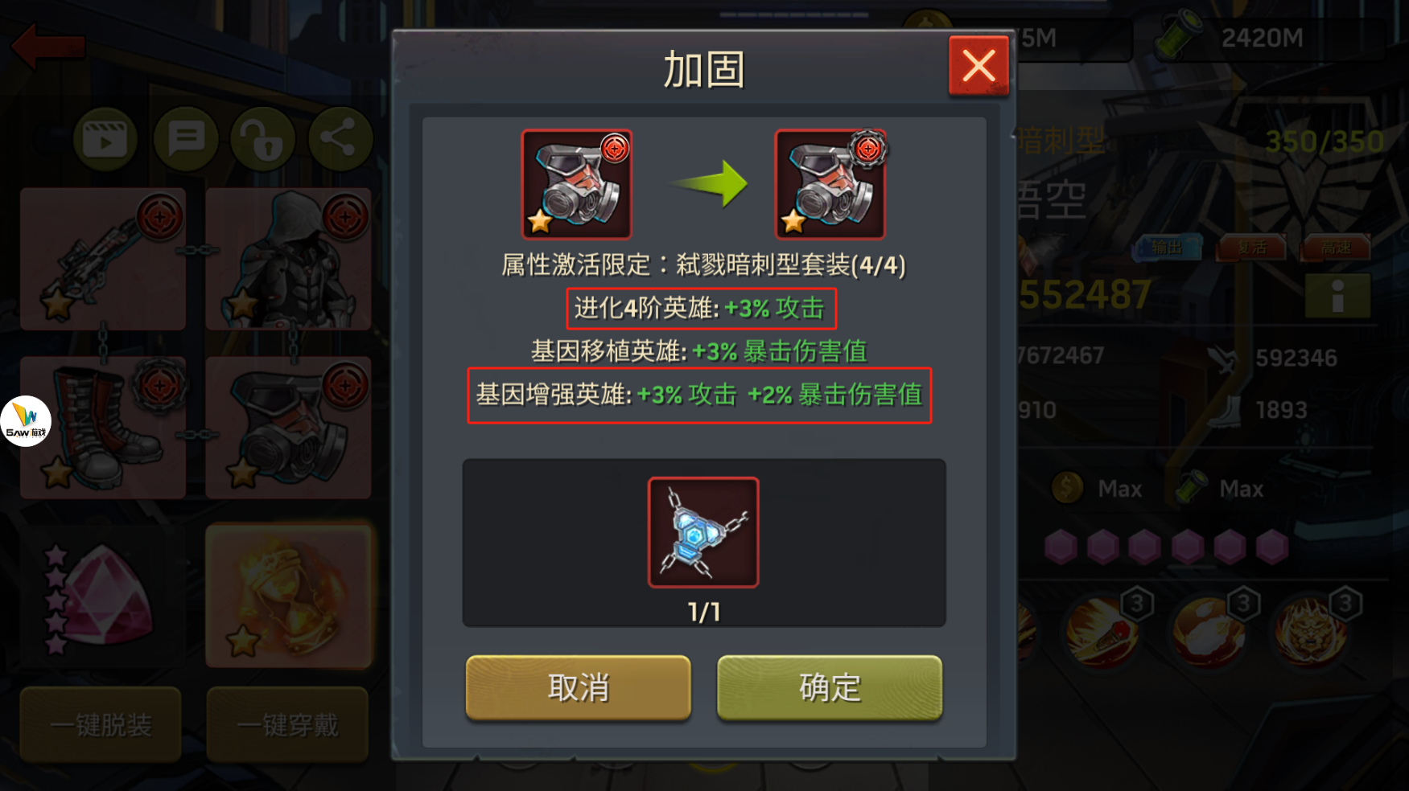Open the chat message icon
Viewport: 1409px width, 791px height.
pos(186,139)
